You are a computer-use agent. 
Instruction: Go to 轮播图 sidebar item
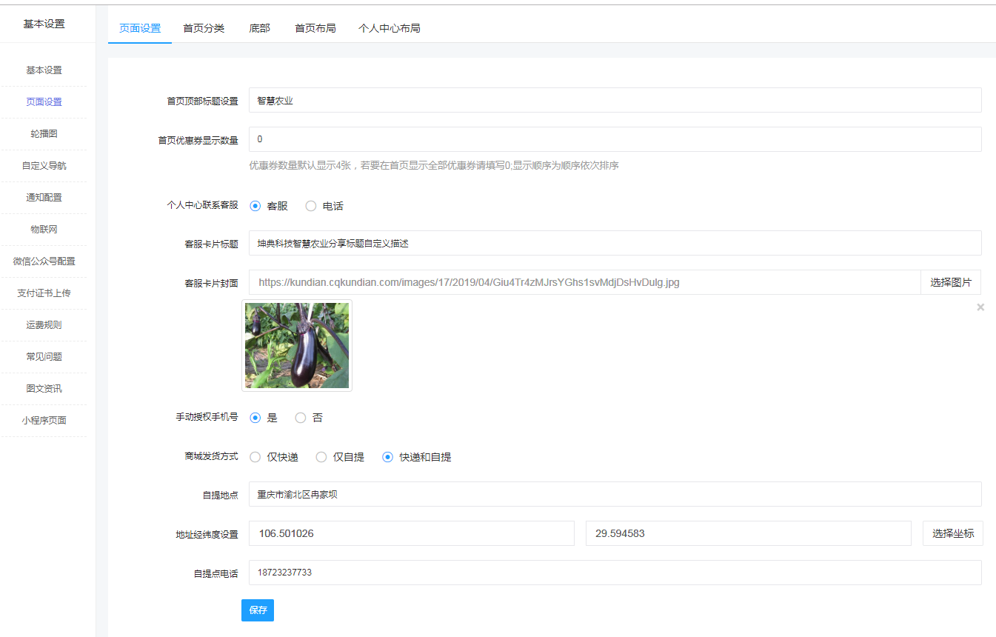click(x=44, y=134)
